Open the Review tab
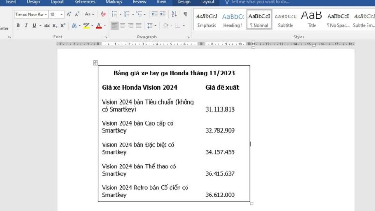Viewport: 375px width, 211px height. coord(139,2)
